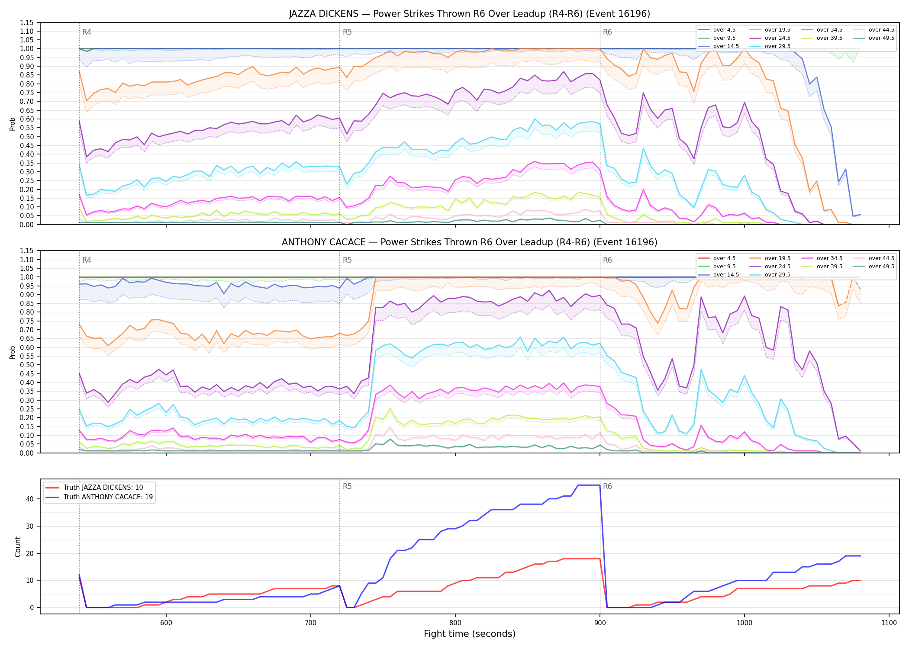Click the 'Fight time (seconds)' axis label

tap(470, 634)
